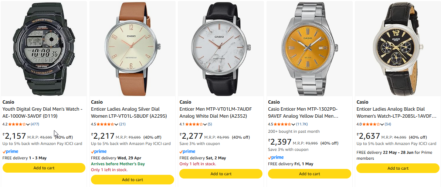Click the star rating of the Youth Digital watch
The image size is (441, 187).
click(17, 124)
